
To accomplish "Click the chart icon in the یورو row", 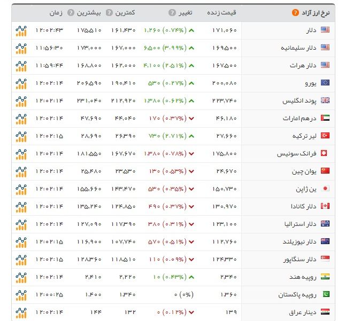I will pyautogui.click(x=21, y=83).
